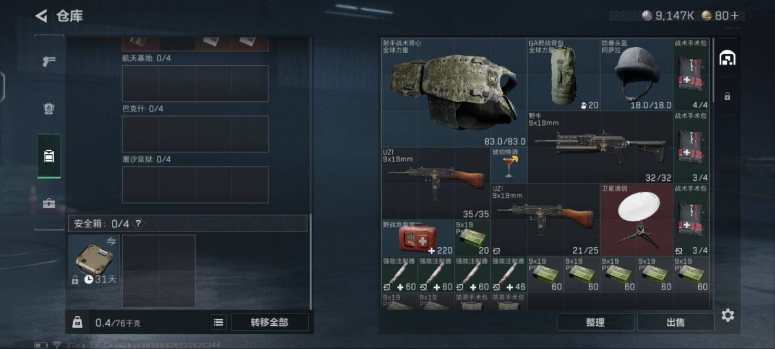Tap the swap arrows on the safe box

tap(111, 241)
